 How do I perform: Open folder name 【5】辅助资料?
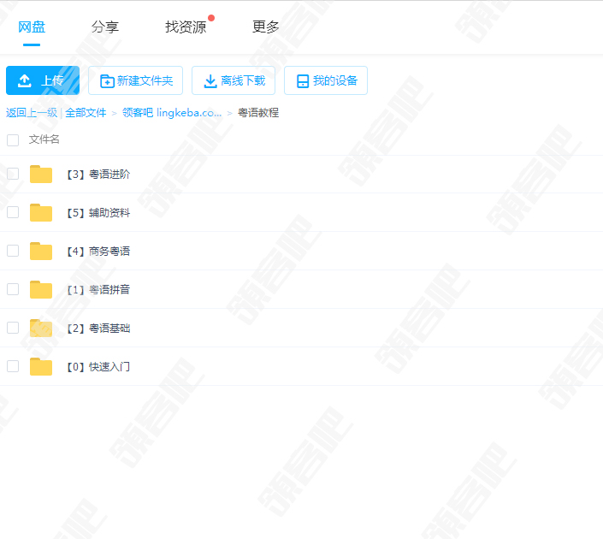point(98,213)
